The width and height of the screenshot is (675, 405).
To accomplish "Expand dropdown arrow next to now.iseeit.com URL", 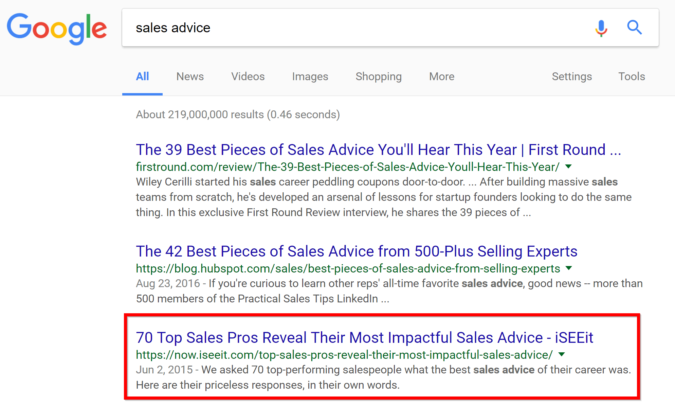I will pyautogui.click(x=562, y=354).
